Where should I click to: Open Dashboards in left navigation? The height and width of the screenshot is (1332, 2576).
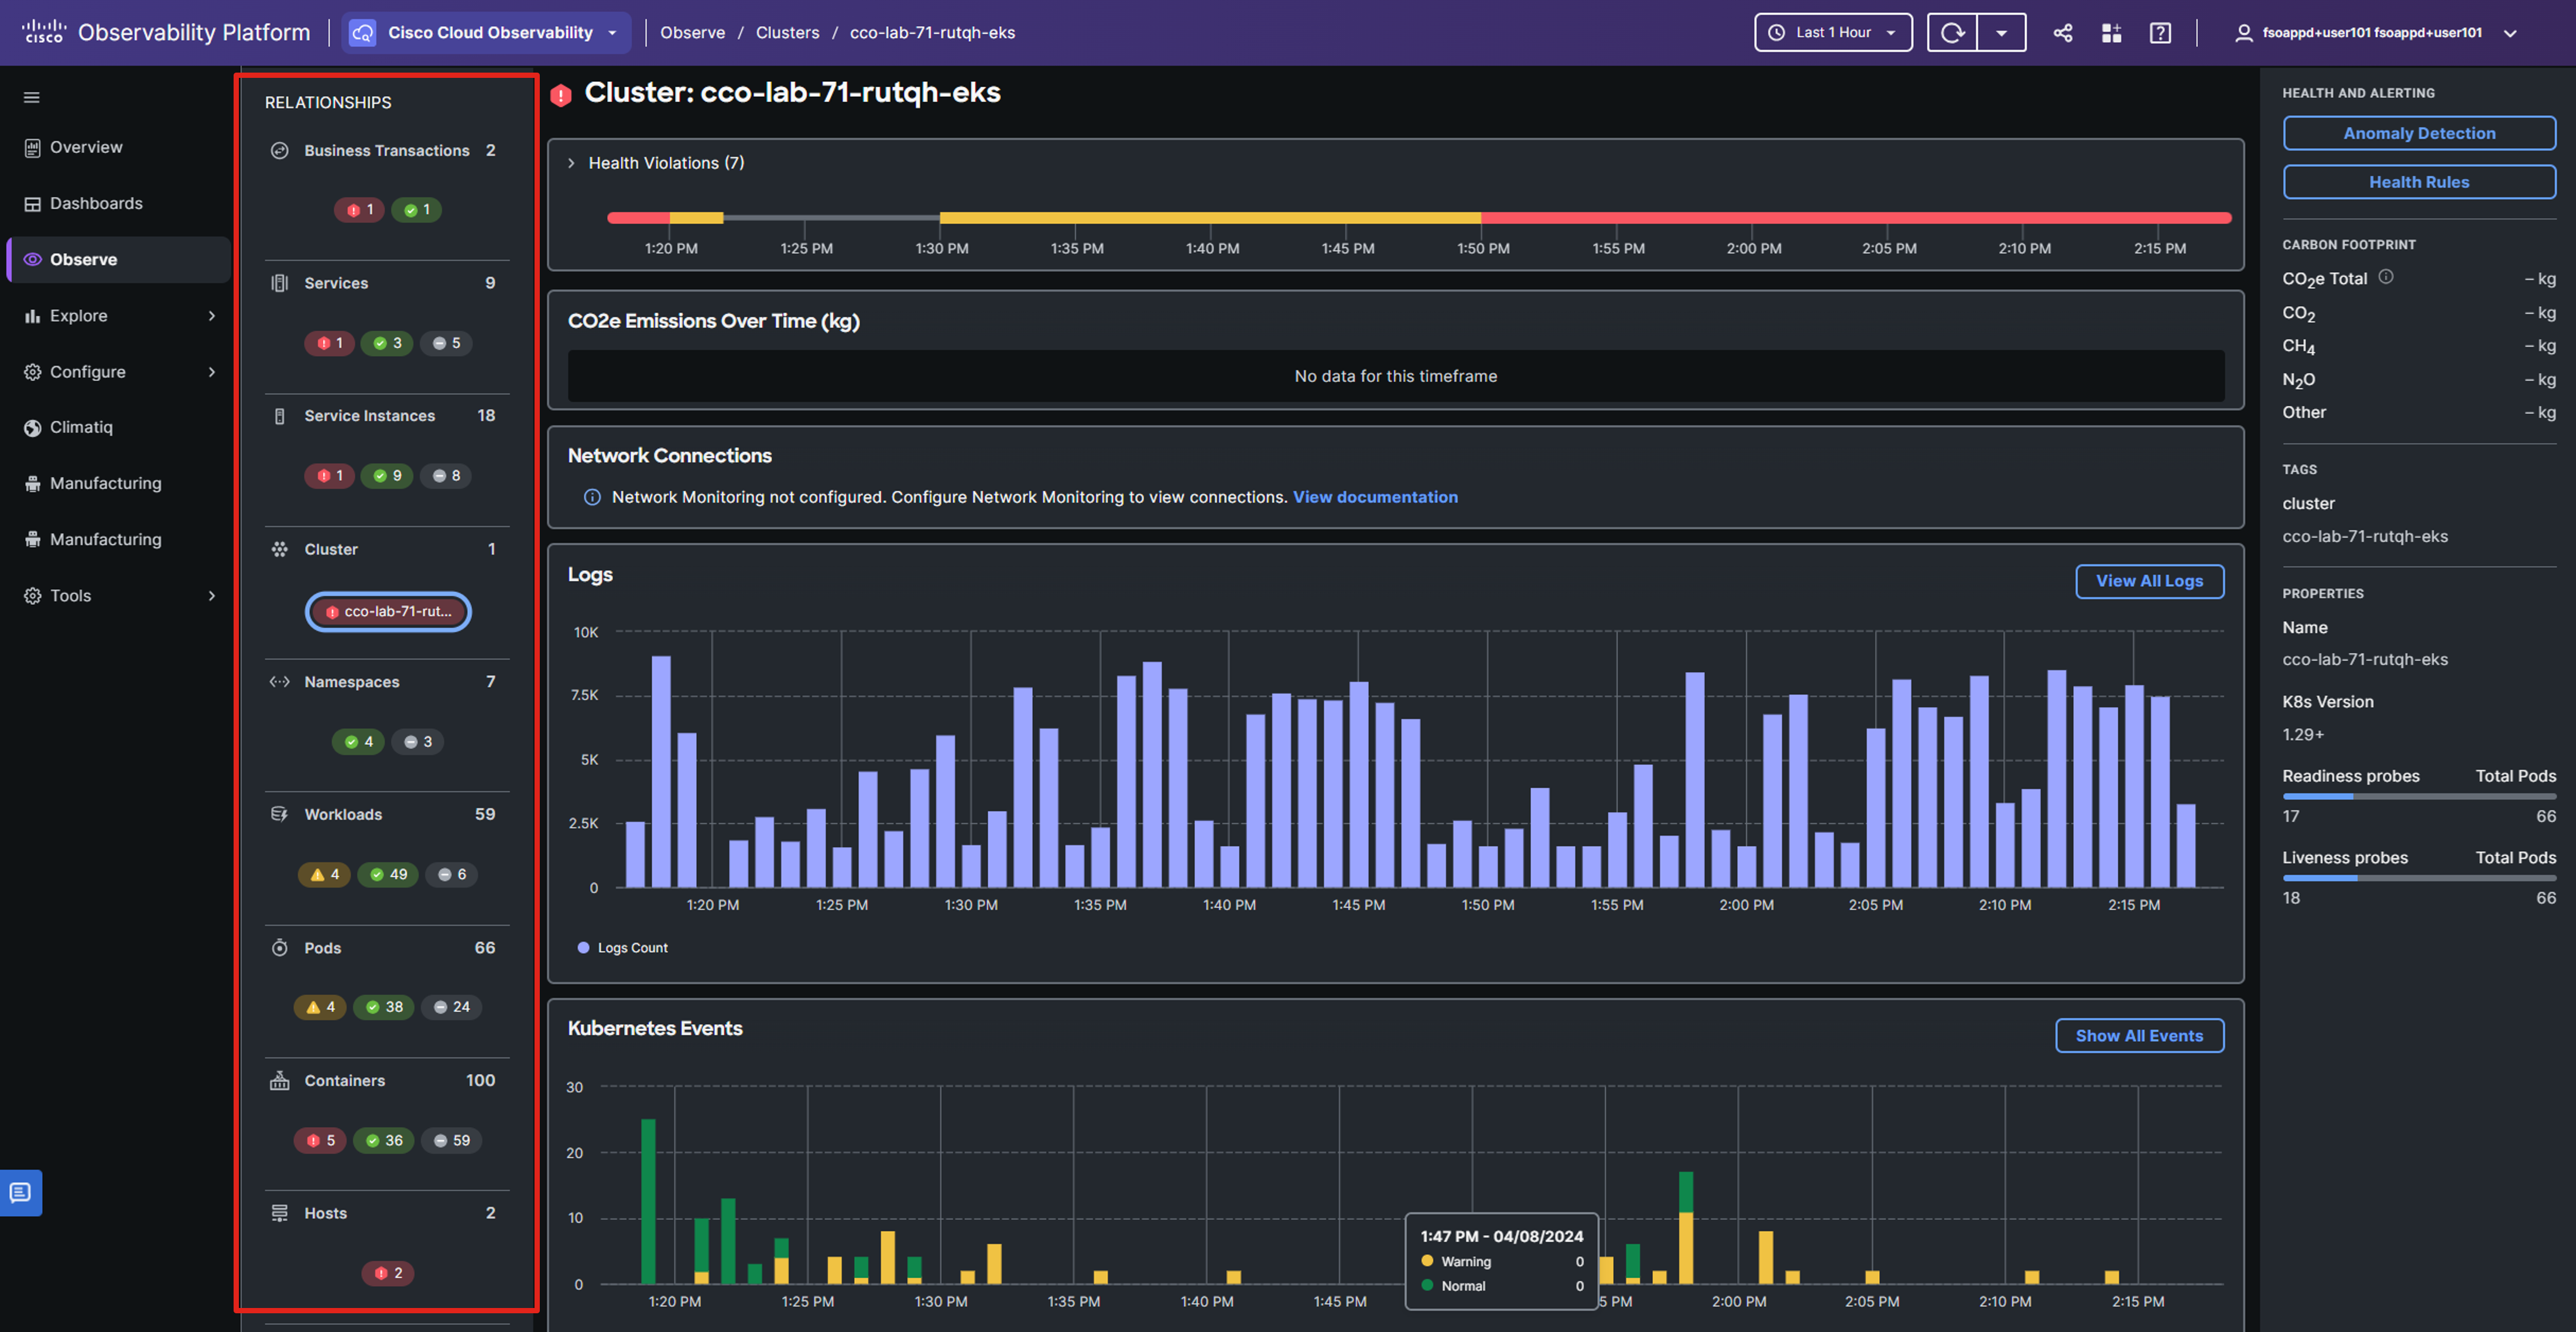(96, 203)
